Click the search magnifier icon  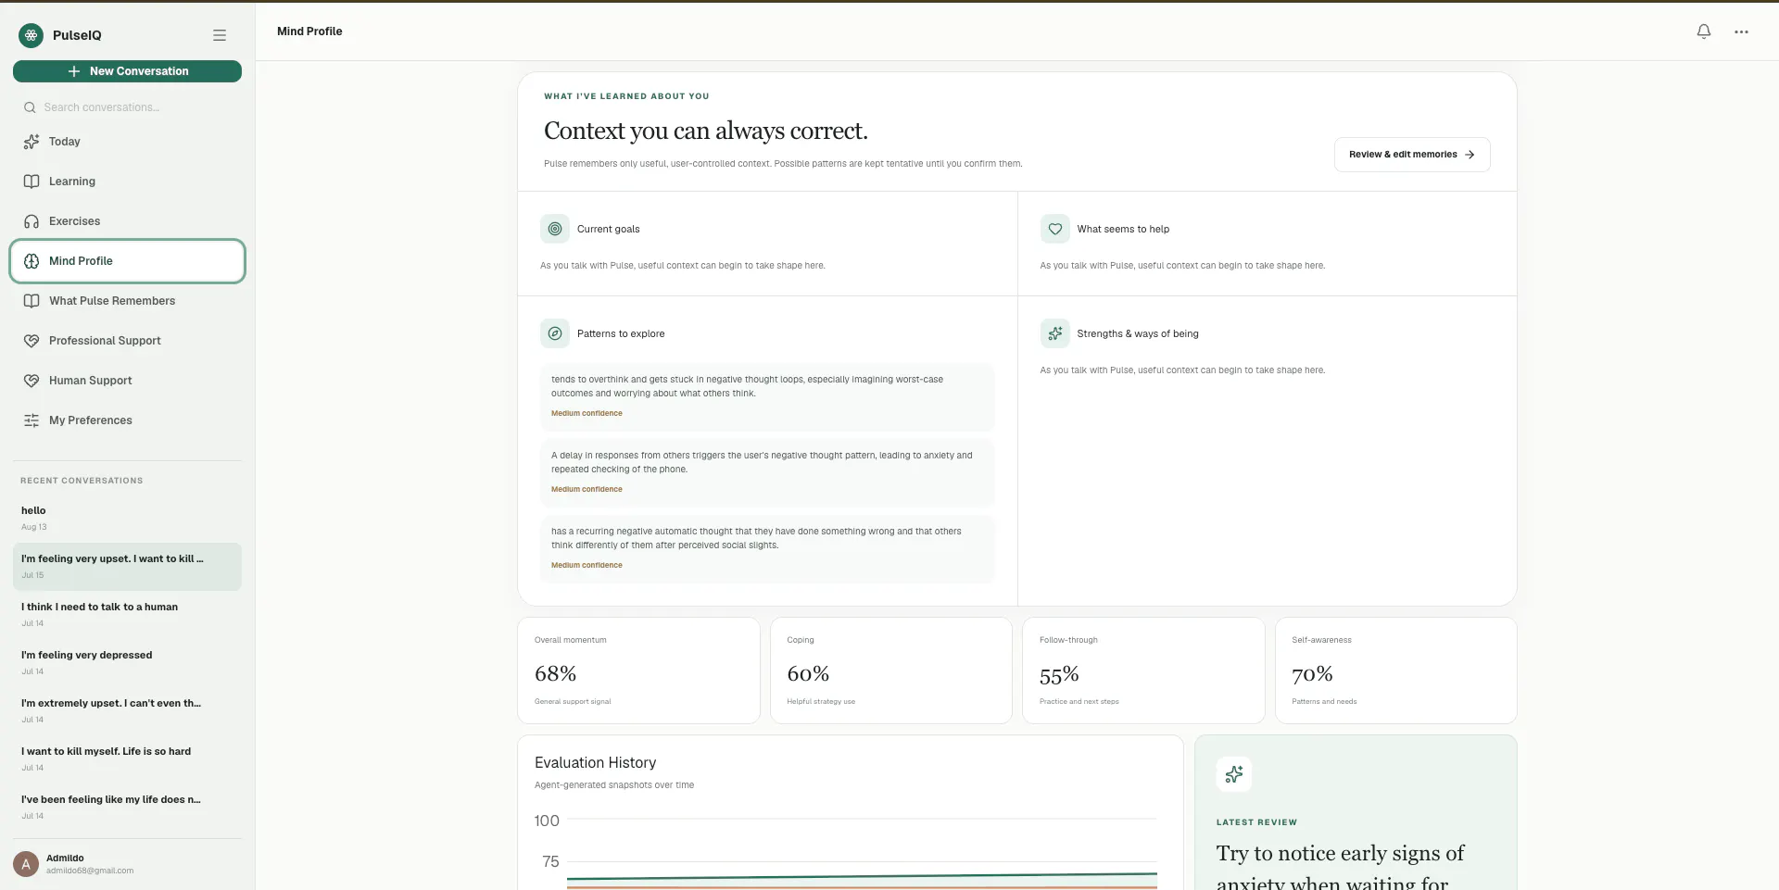pos(30,107)
